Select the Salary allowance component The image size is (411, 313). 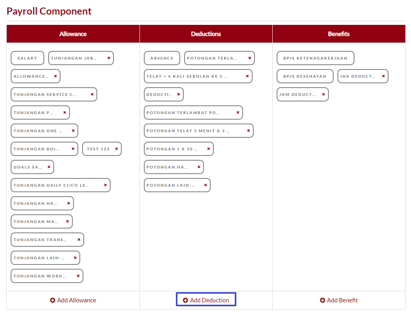(27, 58)
